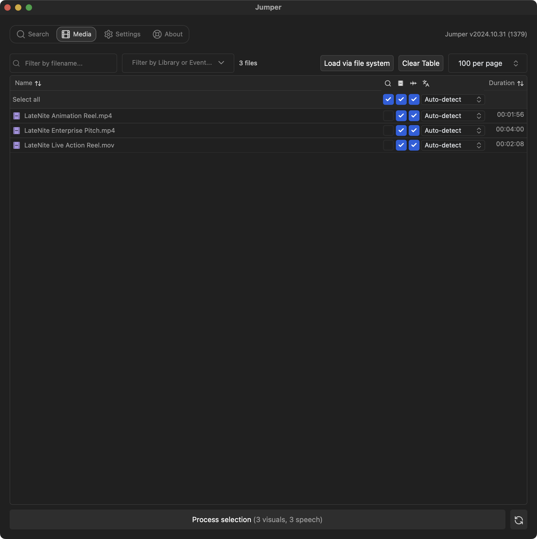Switch to the Search tab
The width and height of the screenshot is (537, 539).
tap(33, 34)
